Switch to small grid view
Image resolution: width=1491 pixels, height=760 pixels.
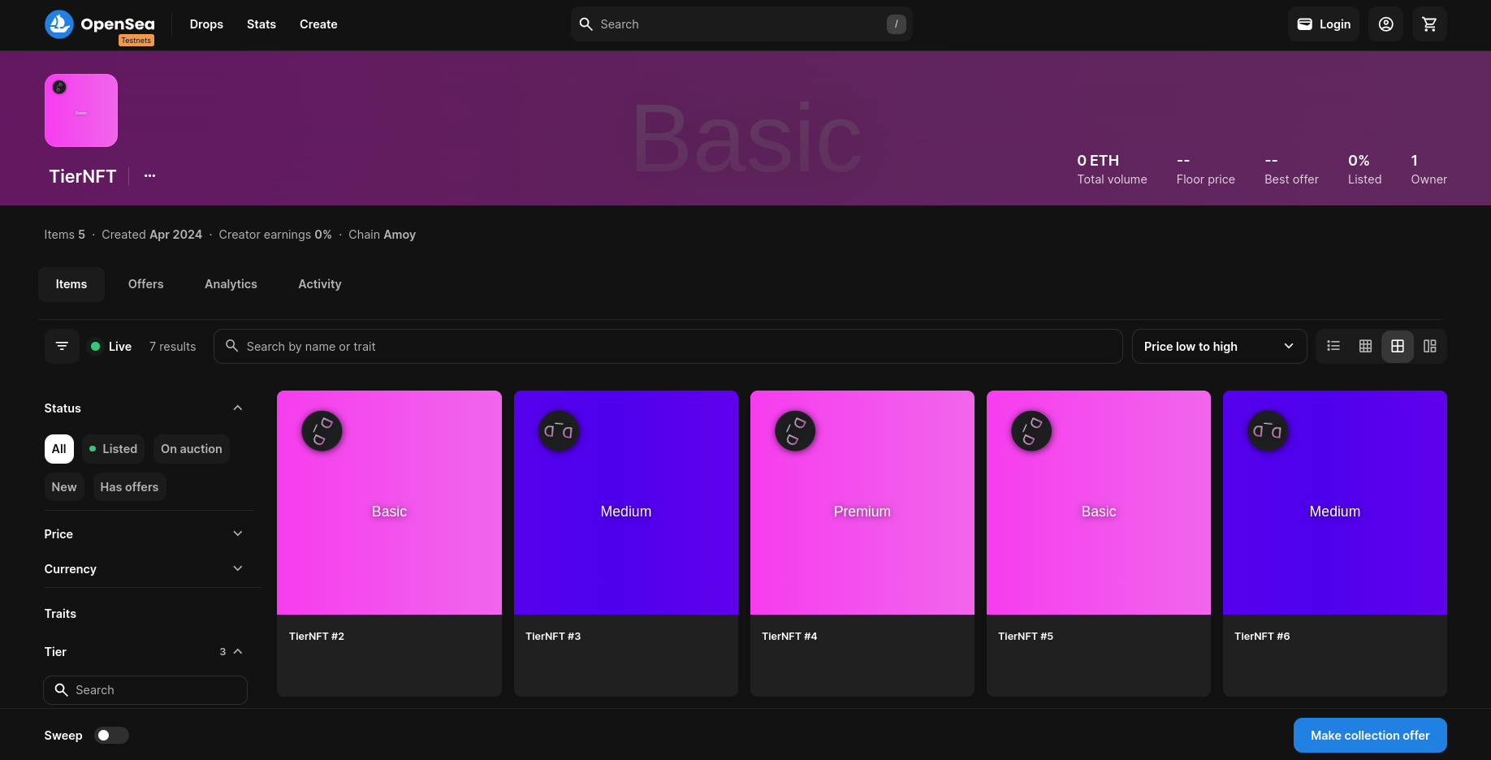coord(1365,347)
